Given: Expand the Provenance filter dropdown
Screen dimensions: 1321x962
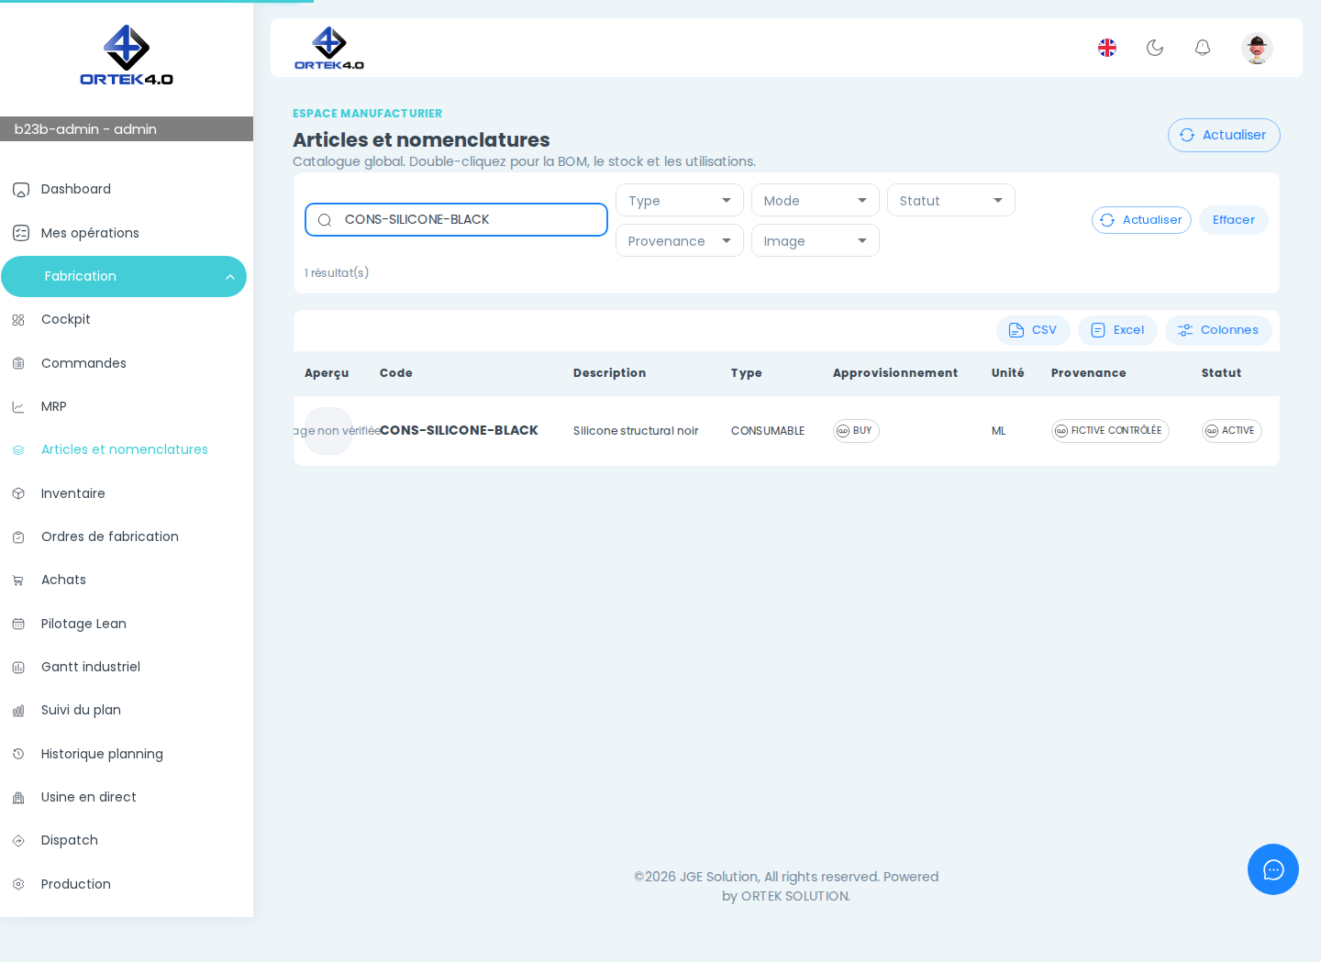Looking at the screenshot, I should (x=680, y=240).
